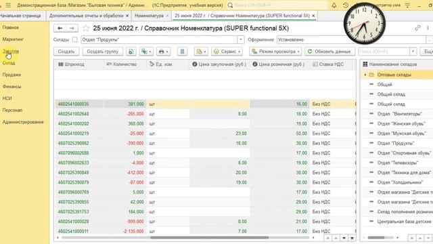
Task: Click the Цена закупочная column header
Action: [219, 64]
